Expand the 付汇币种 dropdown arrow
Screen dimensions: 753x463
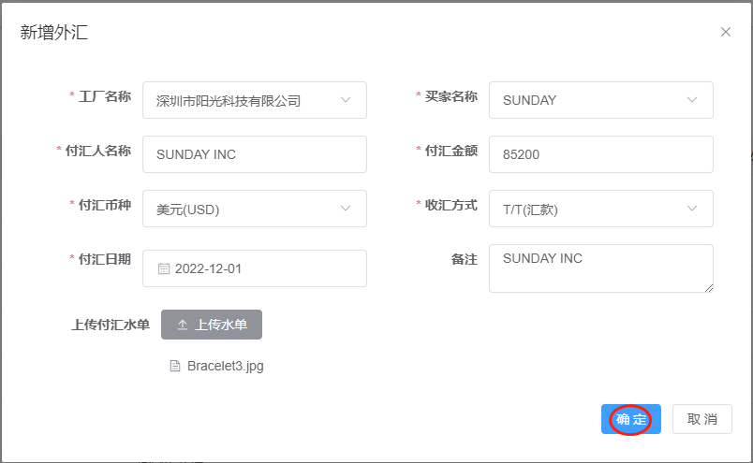click(346, 209)
